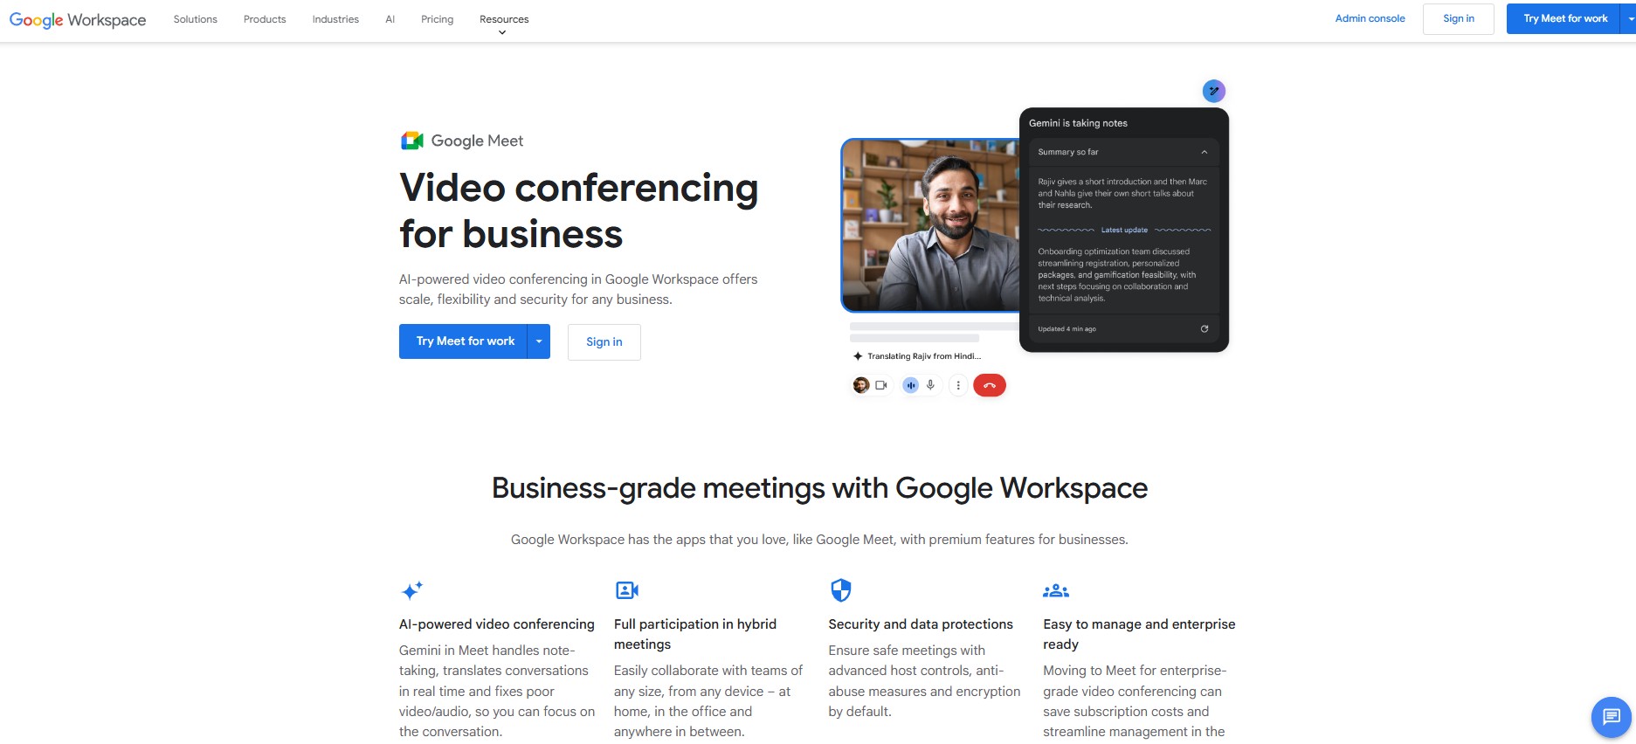This screenshot has width=1636, height=744.
Task: Open the Industries menu
Action: pyautogui.click(x=335, y=19)
